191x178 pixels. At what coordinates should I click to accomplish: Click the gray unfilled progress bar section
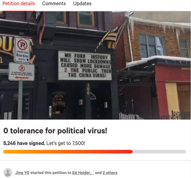tap(160, 152)
